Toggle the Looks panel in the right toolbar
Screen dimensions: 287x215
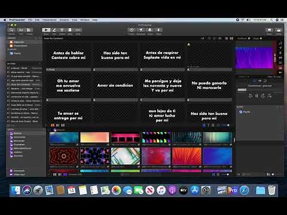click(x=269, y=30)
